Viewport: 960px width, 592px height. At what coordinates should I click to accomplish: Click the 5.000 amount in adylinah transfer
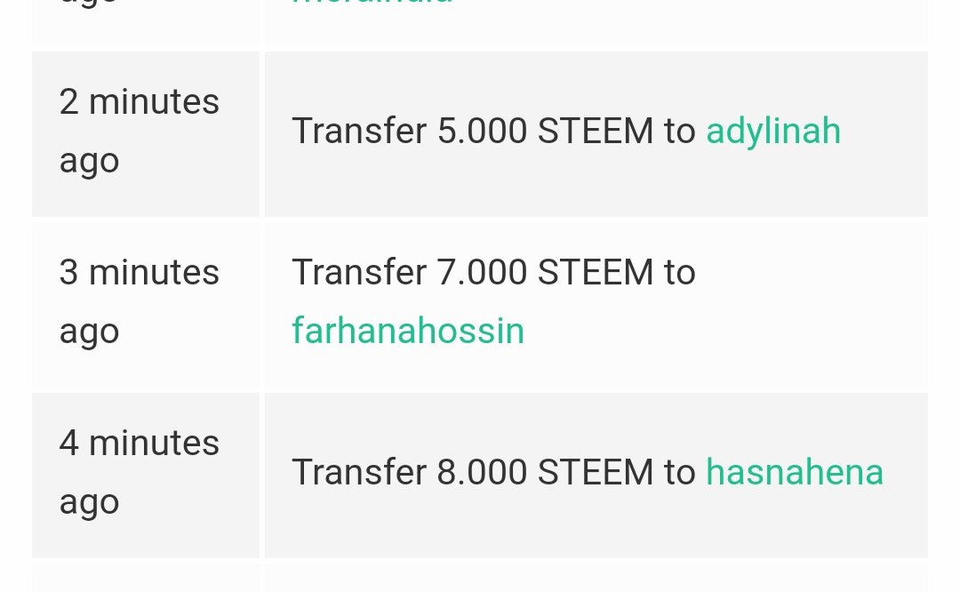[x=482, y=131]
